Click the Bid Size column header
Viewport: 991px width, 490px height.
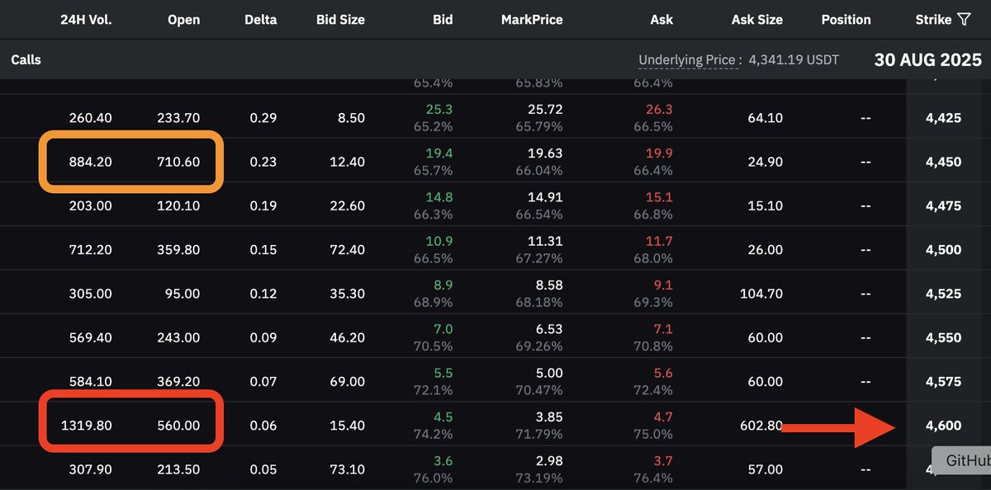[x=340, y=19]
